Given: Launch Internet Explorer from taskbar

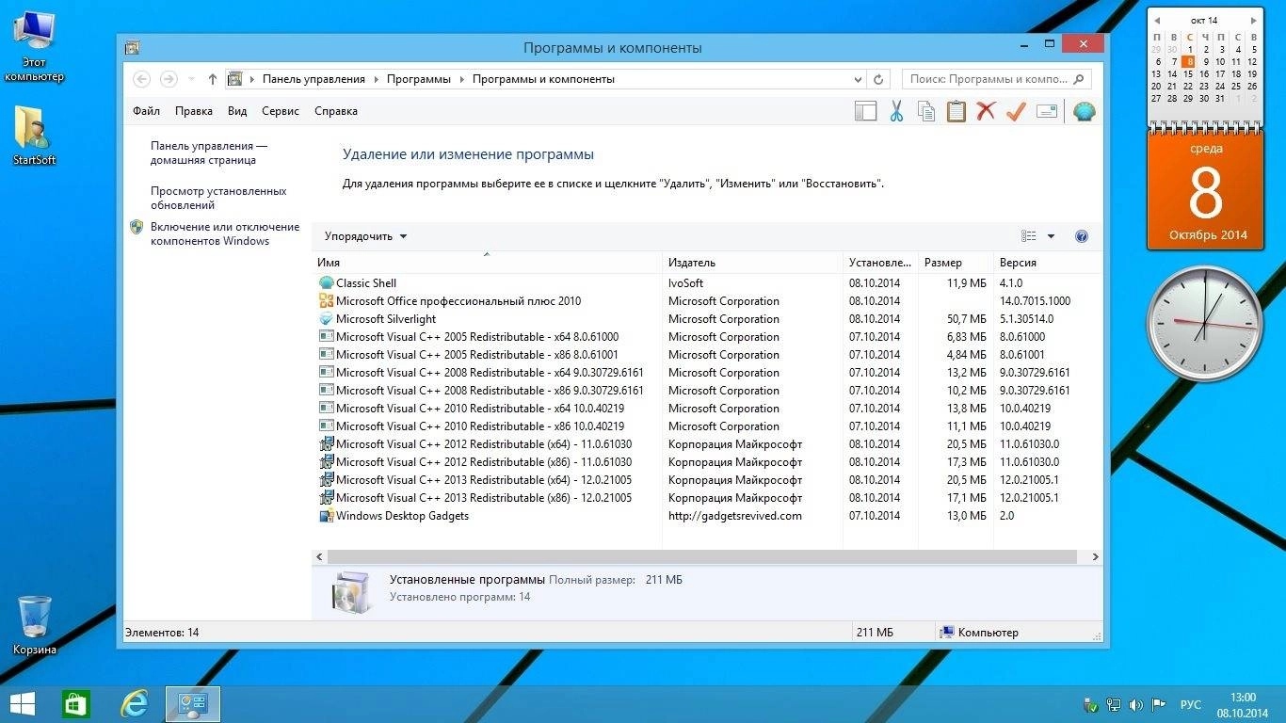Looking at the screenshot, I should 136,704.
